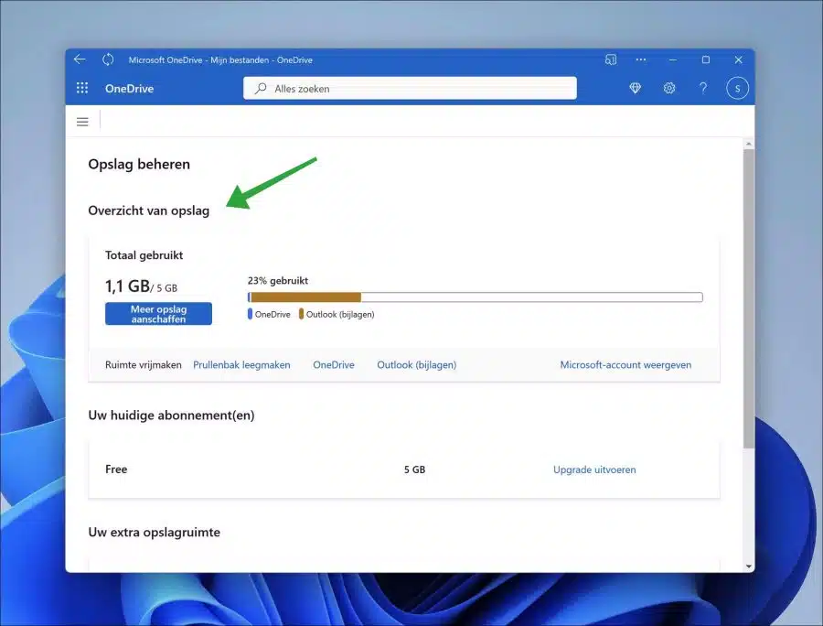Click the Prullenbak leegmaken link
The image size is (823, 626).
click(241, 364)
